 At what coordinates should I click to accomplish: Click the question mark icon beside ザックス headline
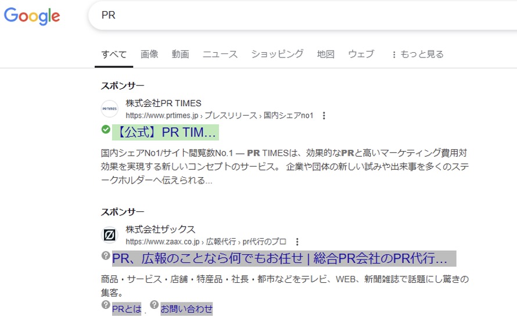tap(106, 255)
